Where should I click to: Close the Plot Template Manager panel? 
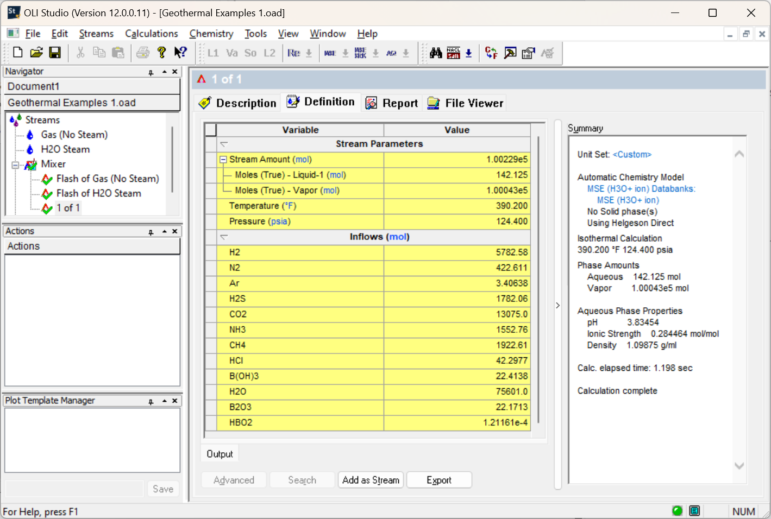175,401
